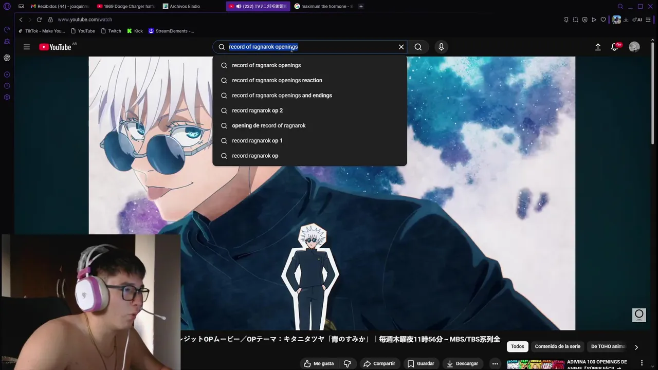Select the "De TOHO anima" chip
Viewport: 658px width, 370px height.
coord(608,346)
